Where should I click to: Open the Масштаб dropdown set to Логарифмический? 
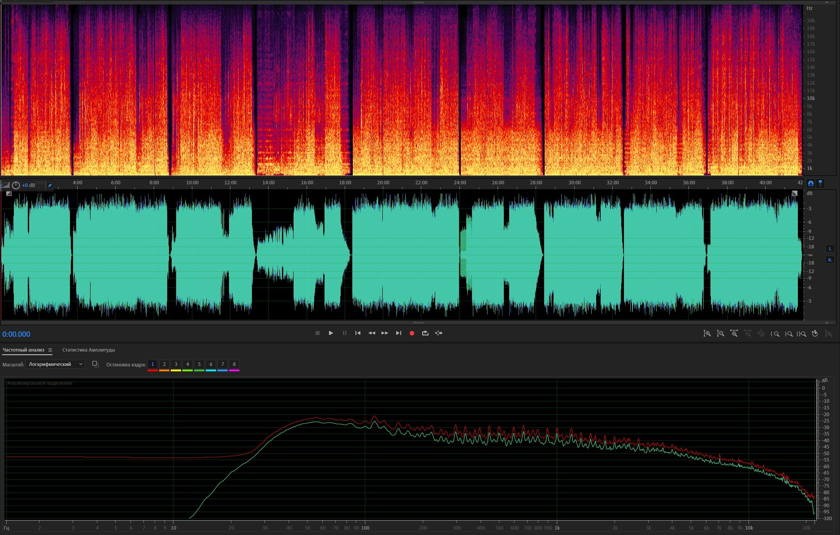point(55,364)
